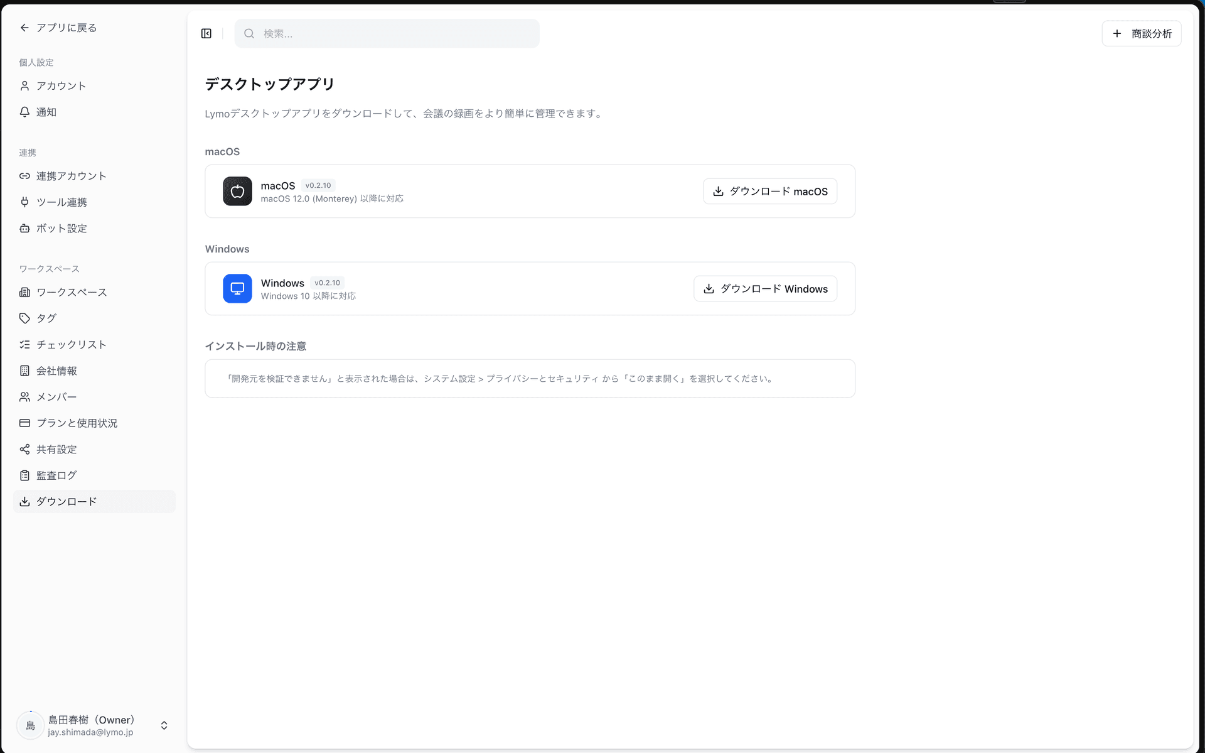The height and width of the screenshot is (753, 1205).
Task: Start a new 商談分析 analysis
Action: coord(1141,33)
